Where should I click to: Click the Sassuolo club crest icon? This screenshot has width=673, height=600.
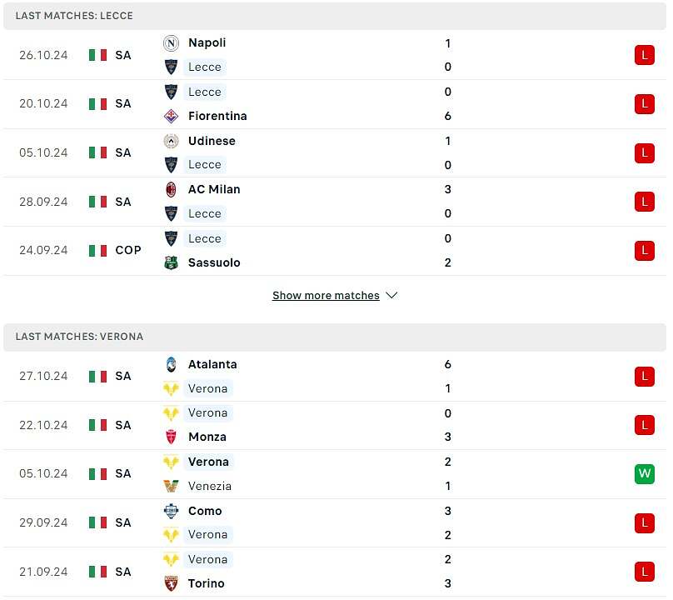click(172, 263)
